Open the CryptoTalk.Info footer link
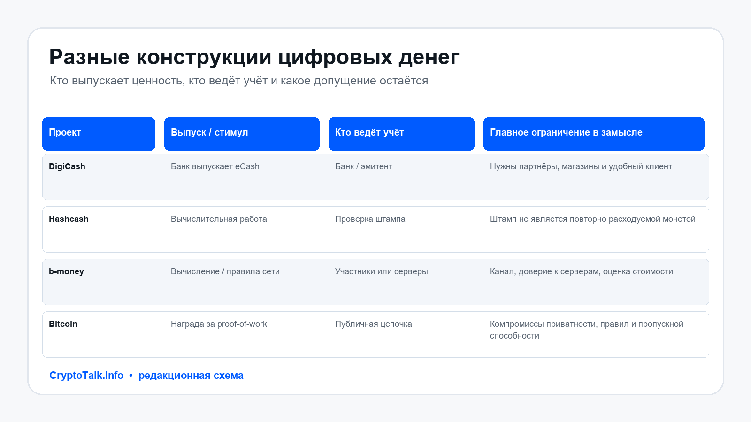Screen dimensions: 751x422 [86, 376]
